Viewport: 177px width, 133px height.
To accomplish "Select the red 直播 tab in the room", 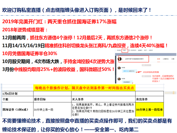I will click(159, 59).
